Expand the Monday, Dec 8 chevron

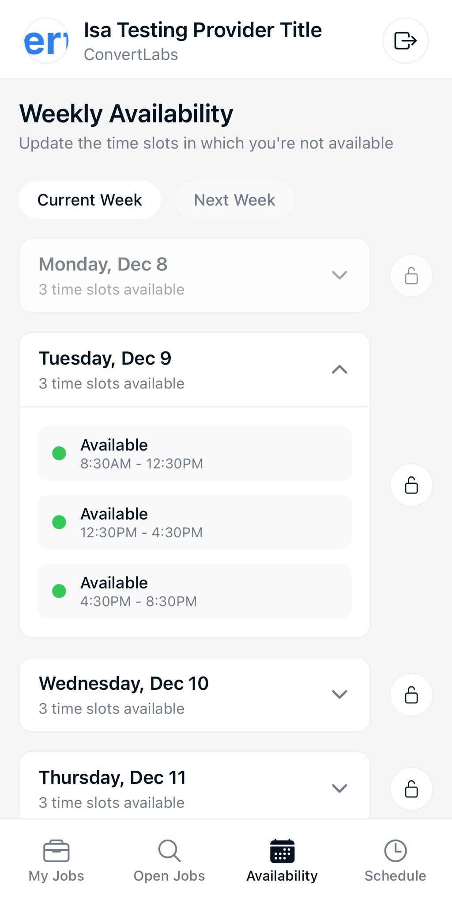(339, 275)
